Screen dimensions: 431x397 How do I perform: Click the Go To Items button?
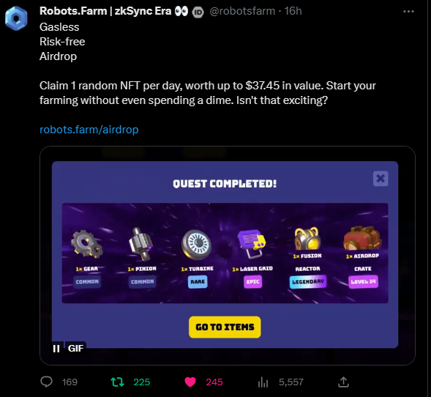click(225, 327)
